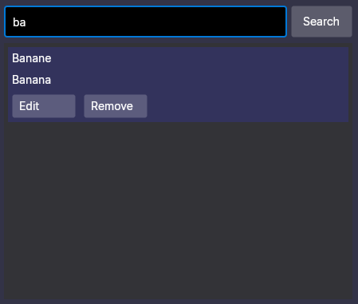Select the Banana text in the list

(x=31, y=80)
